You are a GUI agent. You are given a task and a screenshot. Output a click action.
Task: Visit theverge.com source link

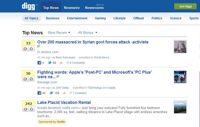[47, 82]
